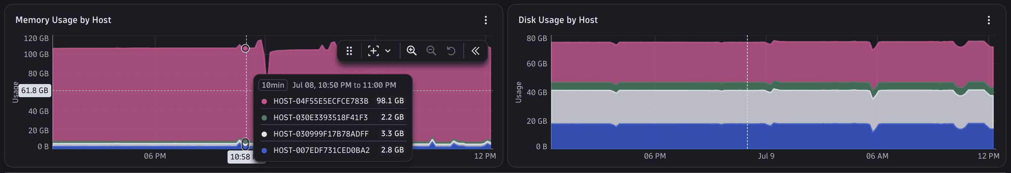Zoom out of the memory chart
The image size is (1011, 173).
[x=431, y=50]
